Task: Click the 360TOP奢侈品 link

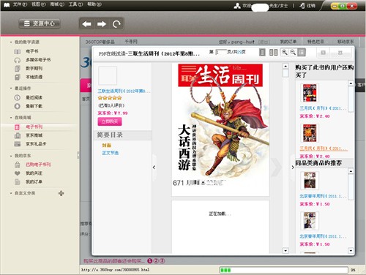Action: (100, 42)
